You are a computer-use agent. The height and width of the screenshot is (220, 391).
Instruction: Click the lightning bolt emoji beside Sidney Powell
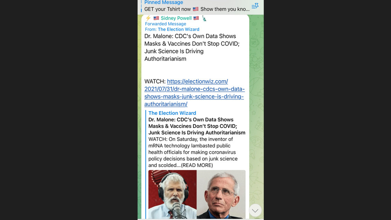[x=148, y=18]
